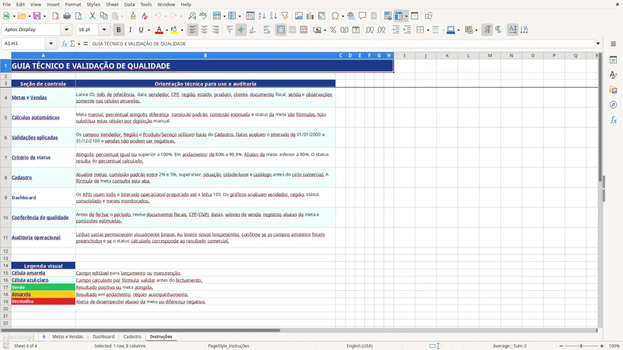Viewport: 623px width, 350px height.
Task: Open the Format menu
Action: click(x=73, y=4)
